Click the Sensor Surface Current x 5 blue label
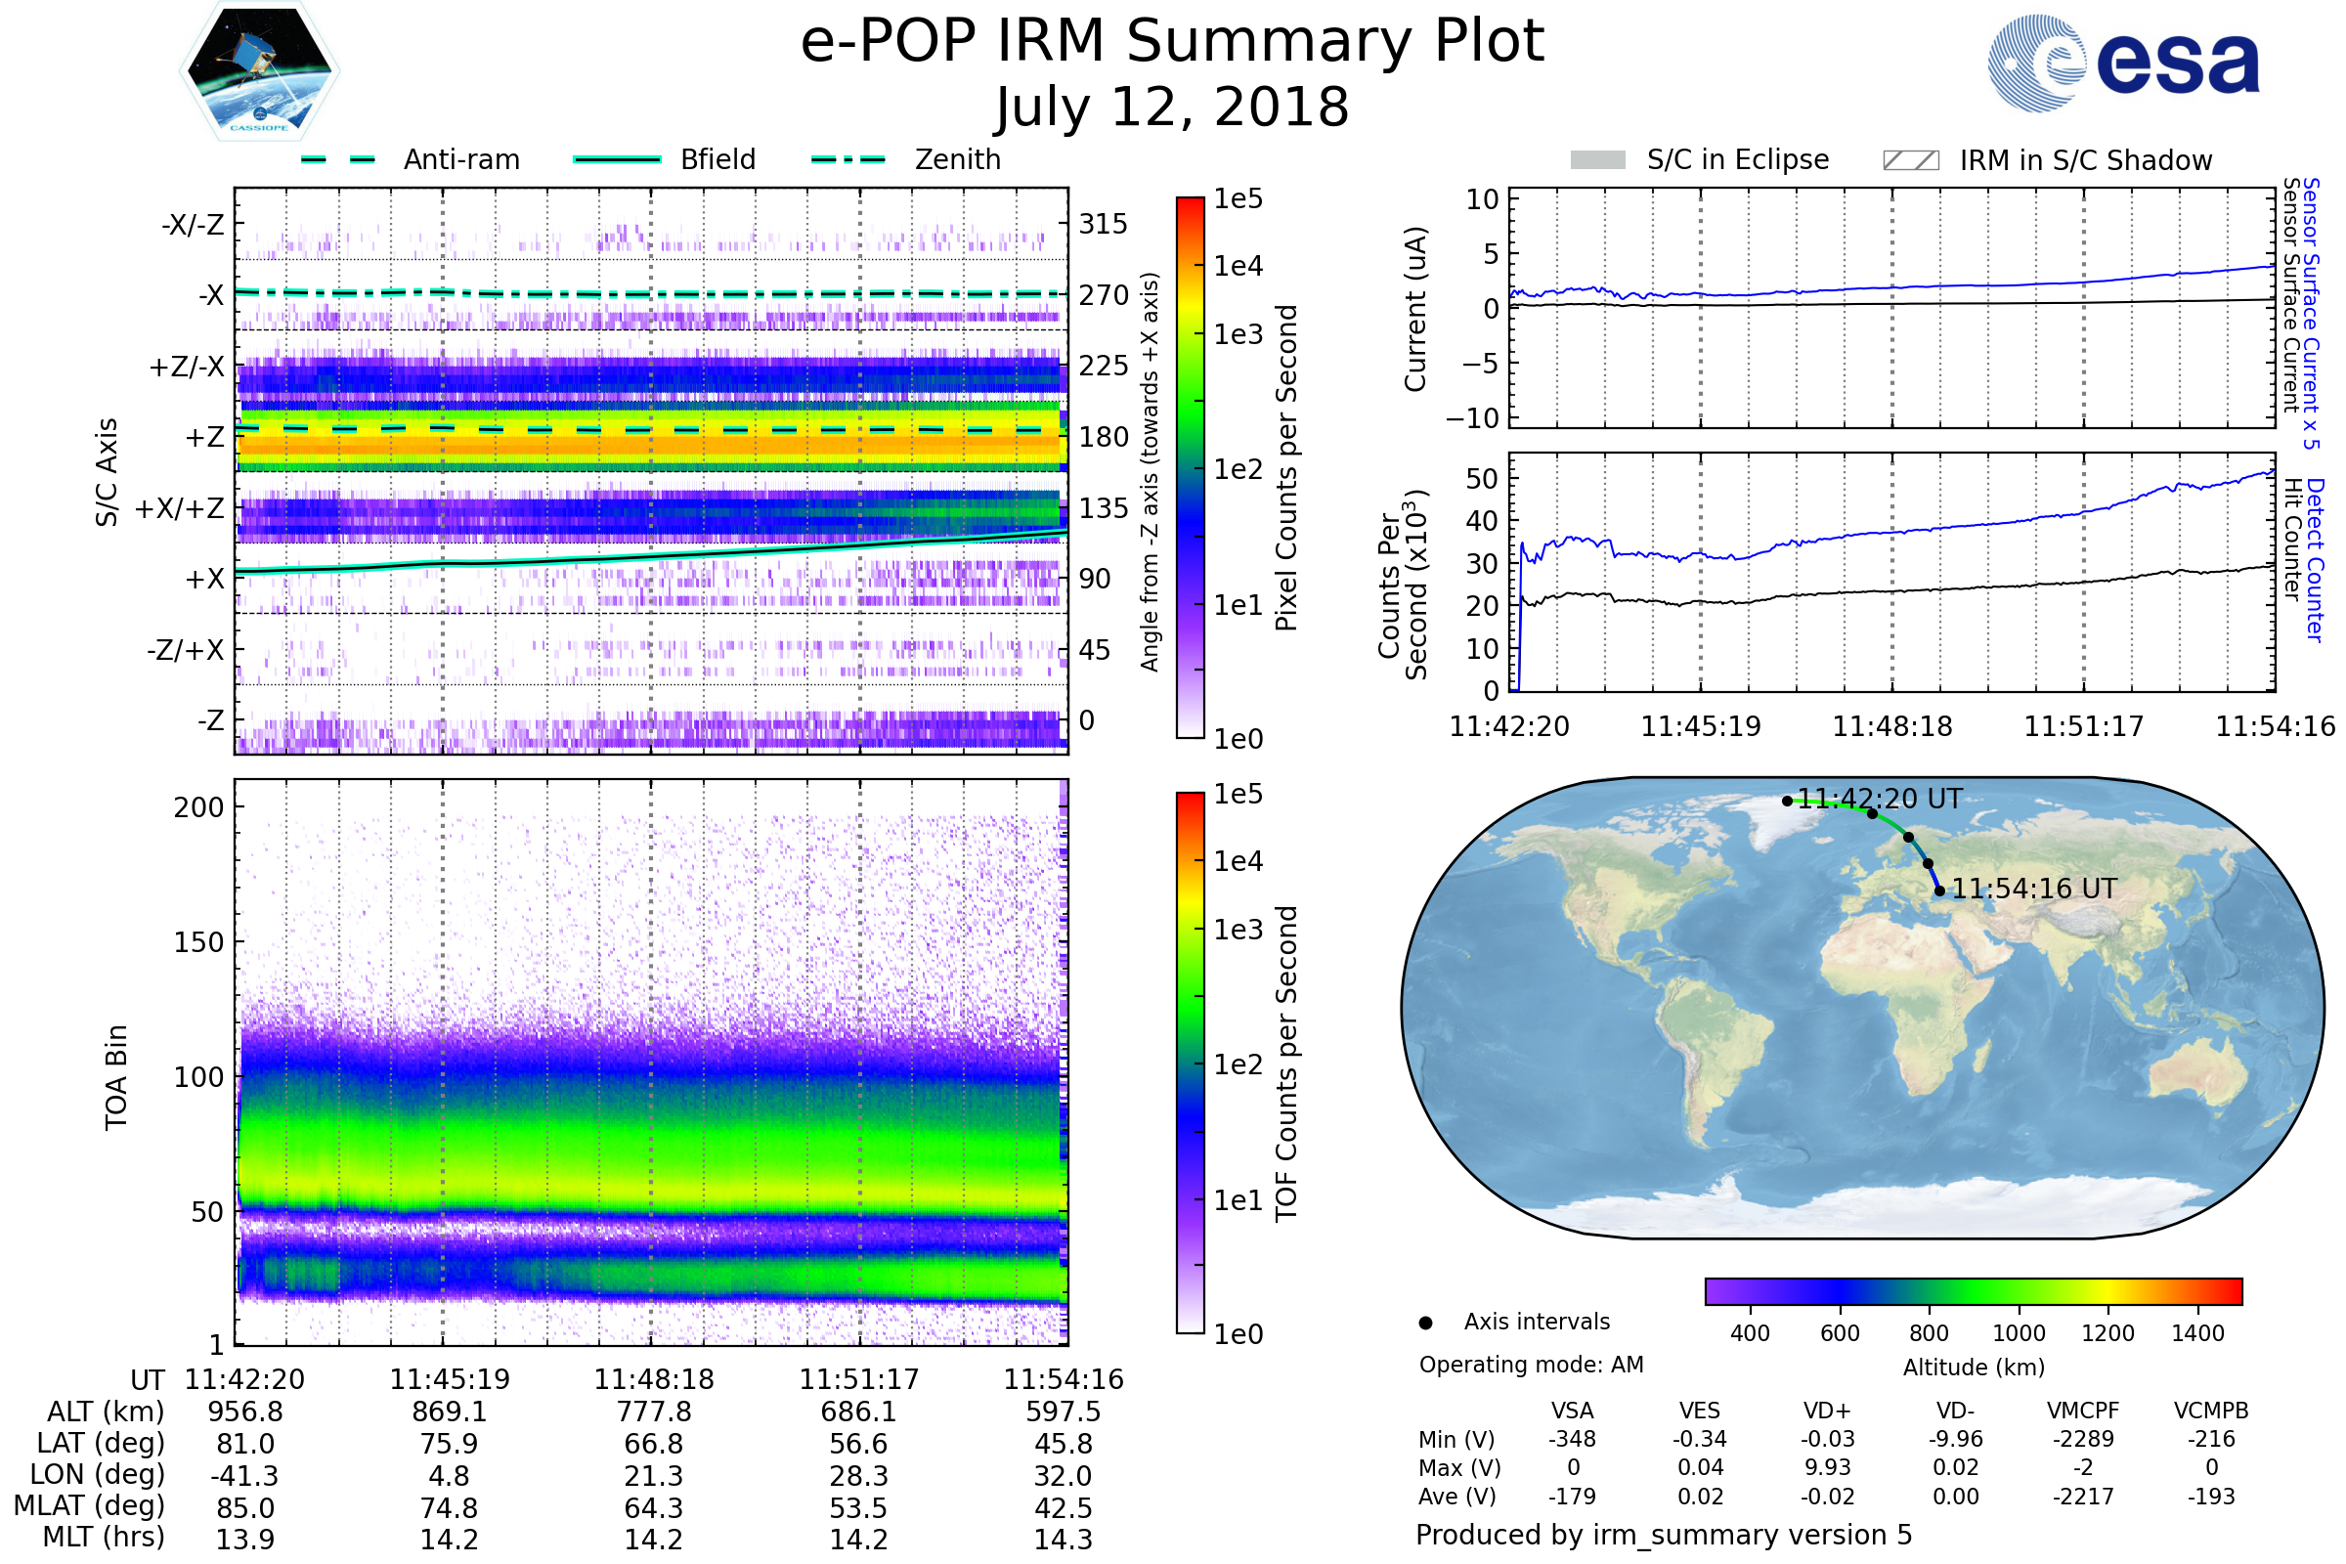This screenshot has width=2346, height=1564. point(2311,313)
